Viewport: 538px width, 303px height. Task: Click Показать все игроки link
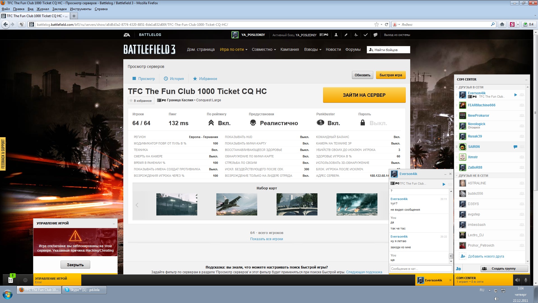(x=266, y=239)
